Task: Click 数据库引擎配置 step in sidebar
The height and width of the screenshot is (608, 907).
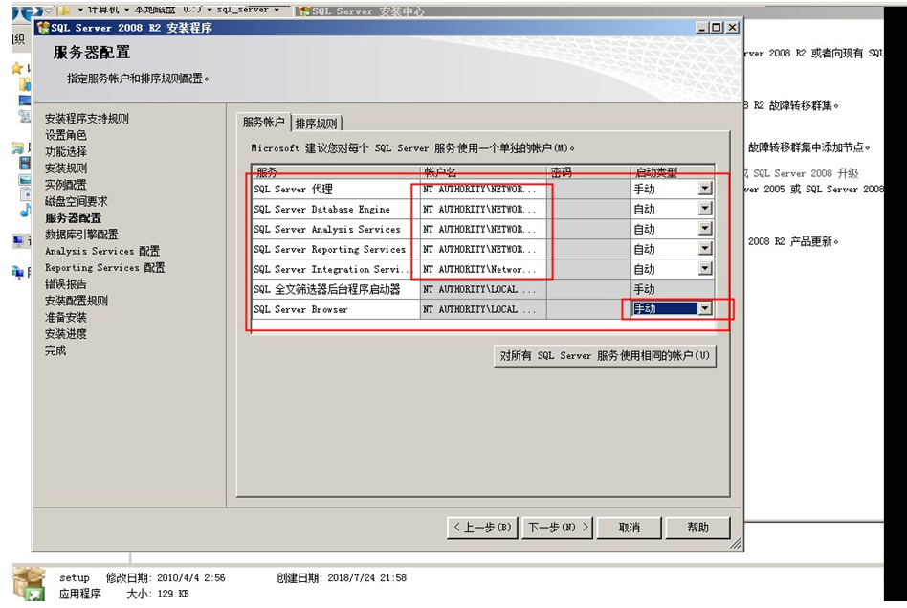Action: 81,235
